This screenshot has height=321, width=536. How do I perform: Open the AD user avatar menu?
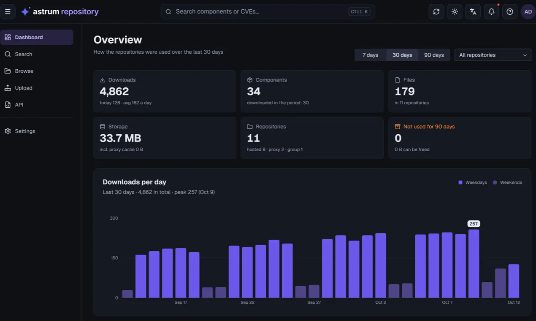528,12
